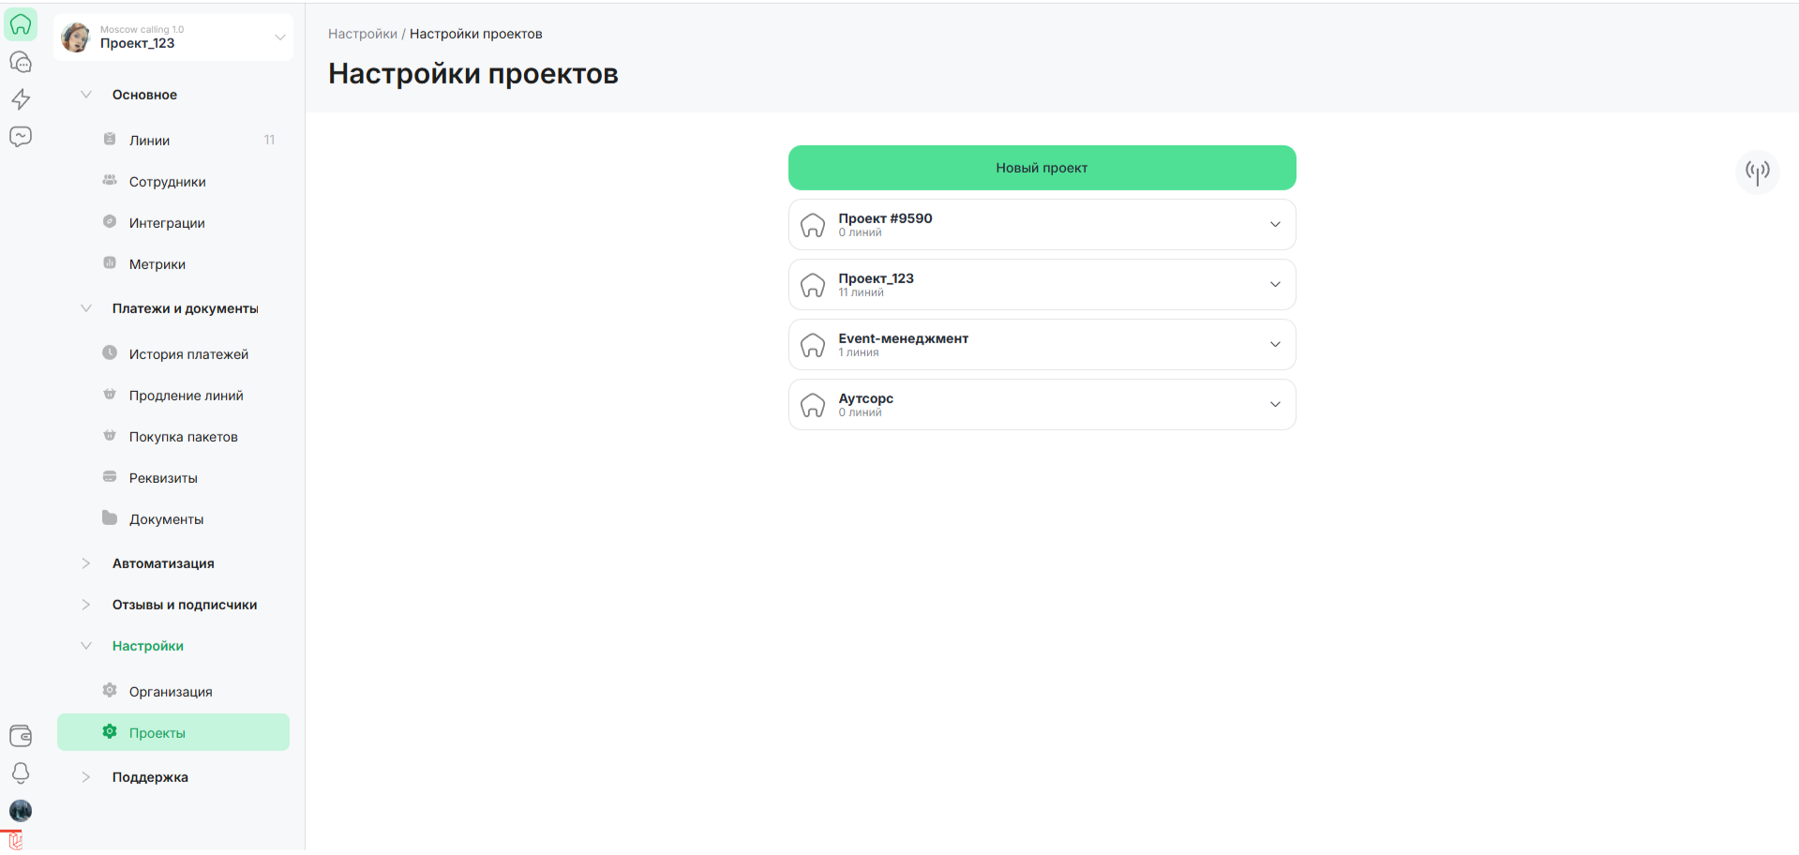The image size is (1799, 855).
Task: Select Организация settings item
Action: coord(171,692)
